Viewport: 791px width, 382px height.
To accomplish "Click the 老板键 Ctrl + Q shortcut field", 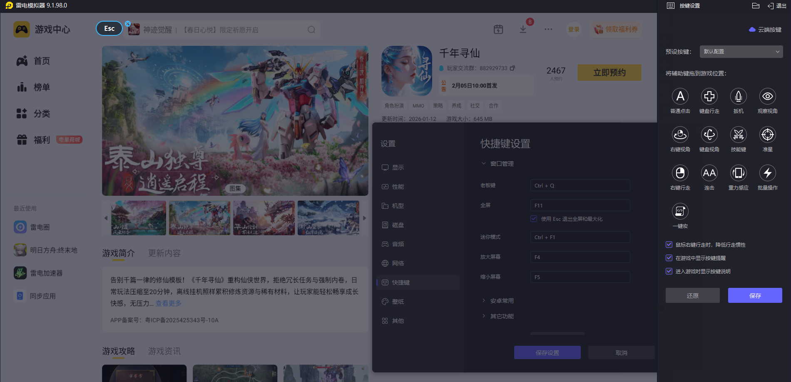I will coord(580,185).
